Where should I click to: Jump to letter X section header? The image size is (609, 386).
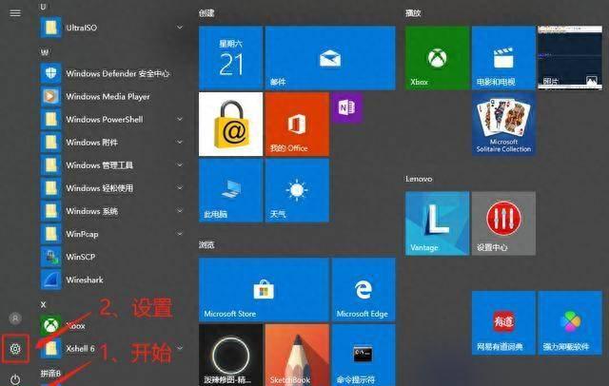pyautogui.click(x=43, y=304)
